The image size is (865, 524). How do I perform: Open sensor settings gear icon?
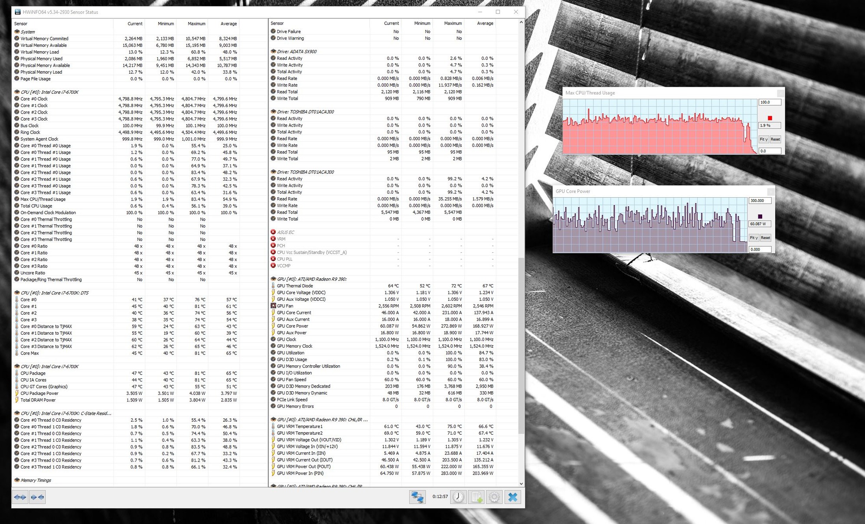tap(494, 497)
